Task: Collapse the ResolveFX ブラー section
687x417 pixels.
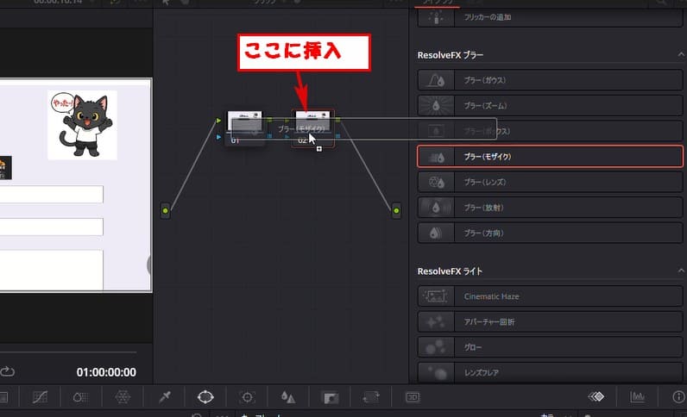Action: click(679, 55)
